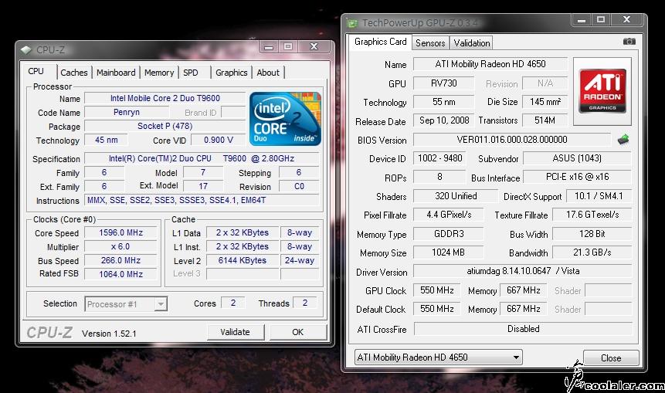Open the About tab in CPU-Z
665x393 pixels.
[268, 73]
